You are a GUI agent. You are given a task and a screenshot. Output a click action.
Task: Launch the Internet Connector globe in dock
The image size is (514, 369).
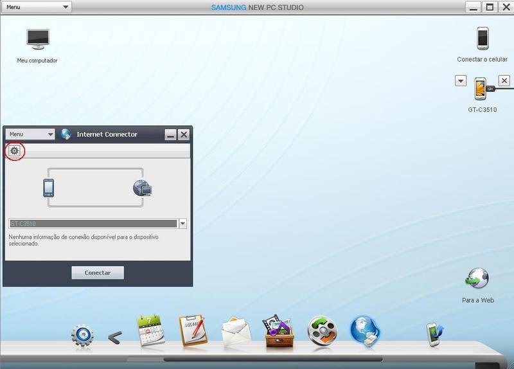click(365, 330)
